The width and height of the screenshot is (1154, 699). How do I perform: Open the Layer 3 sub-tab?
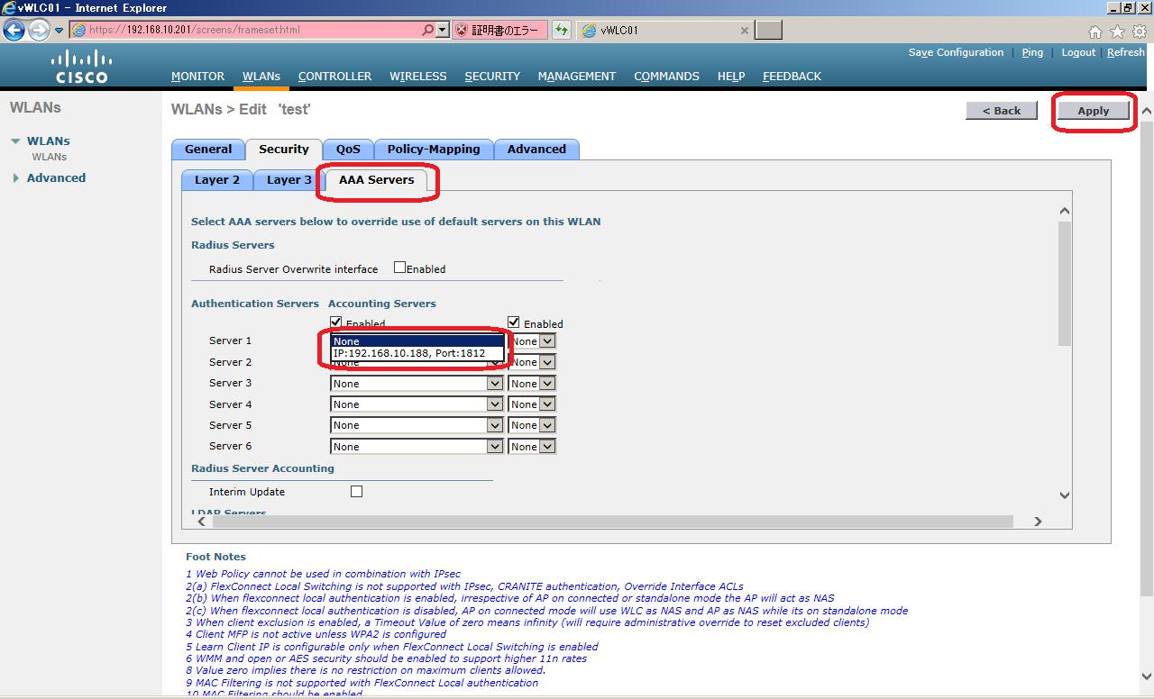[x=288, y=180]
